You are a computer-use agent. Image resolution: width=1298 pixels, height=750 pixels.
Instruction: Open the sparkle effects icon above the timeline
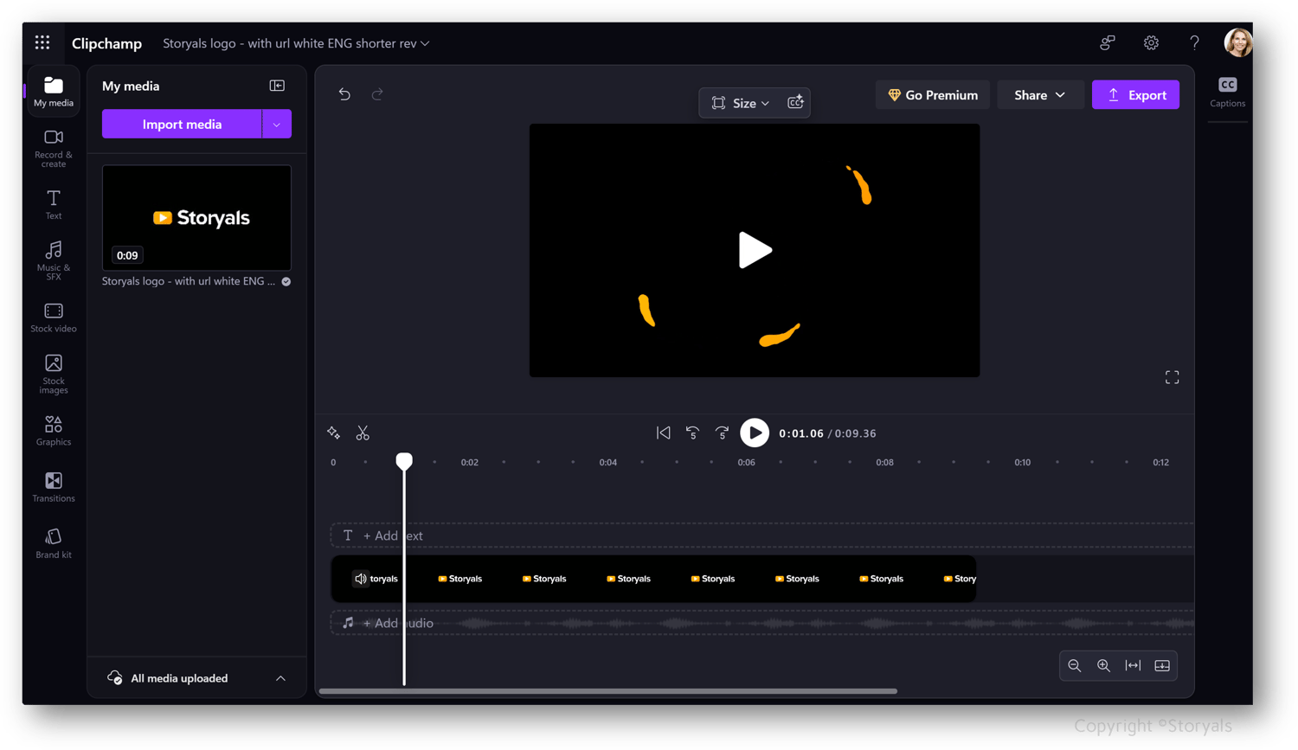point(333,433)
